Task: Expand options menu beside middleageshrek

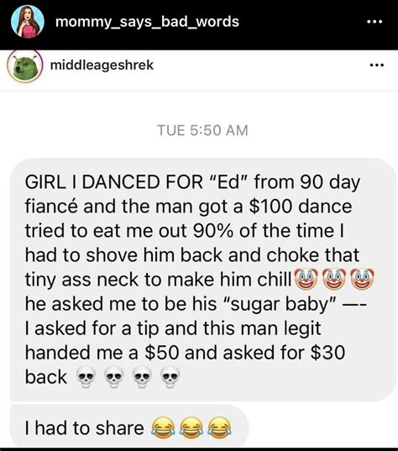Action: [377, 65]
